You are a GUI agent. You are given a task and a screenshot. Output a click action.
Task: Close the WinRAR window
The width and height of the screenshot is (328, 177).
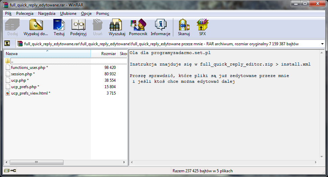coord(318,4)
